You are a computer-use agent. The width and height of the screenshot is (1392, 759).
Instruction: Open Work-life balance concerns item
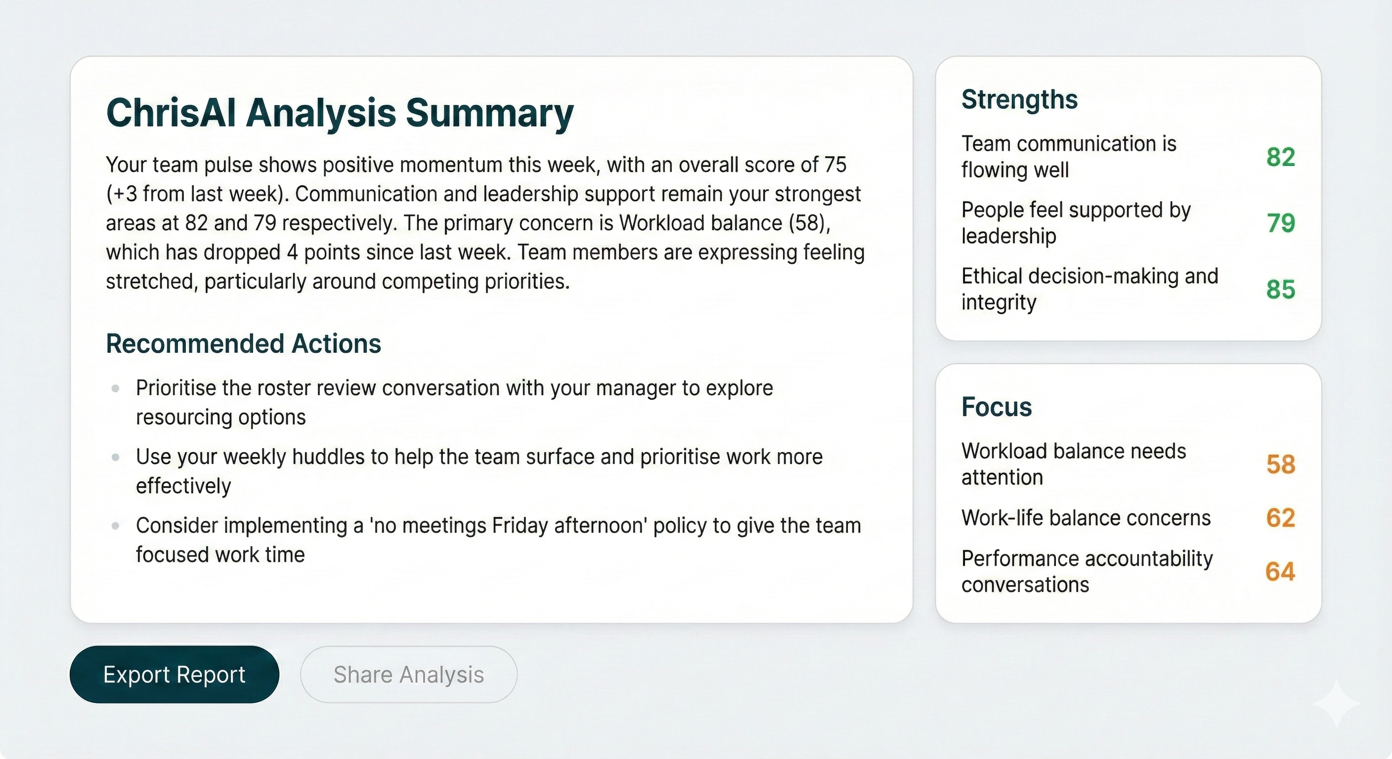coord(1086,517)
